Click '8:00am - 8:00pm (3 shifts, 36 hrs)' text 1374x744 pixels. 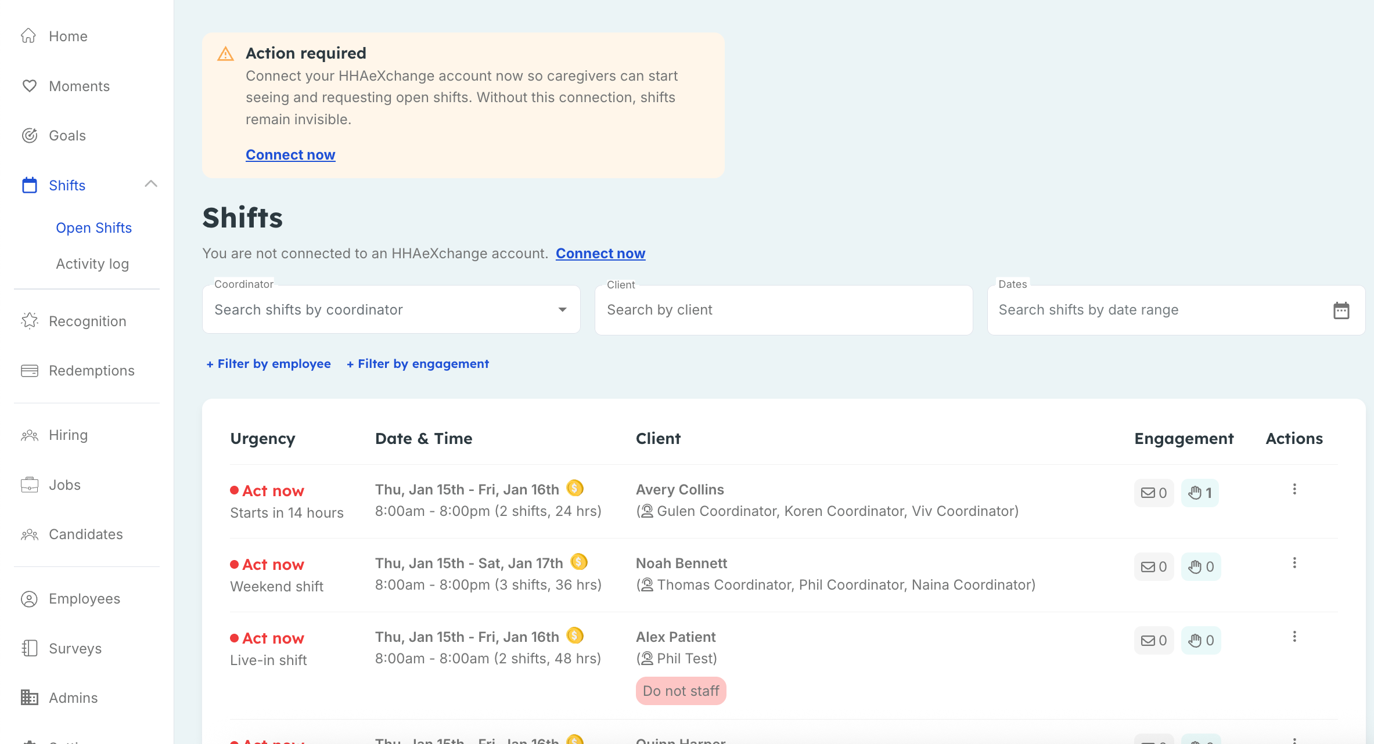point(488,584)
